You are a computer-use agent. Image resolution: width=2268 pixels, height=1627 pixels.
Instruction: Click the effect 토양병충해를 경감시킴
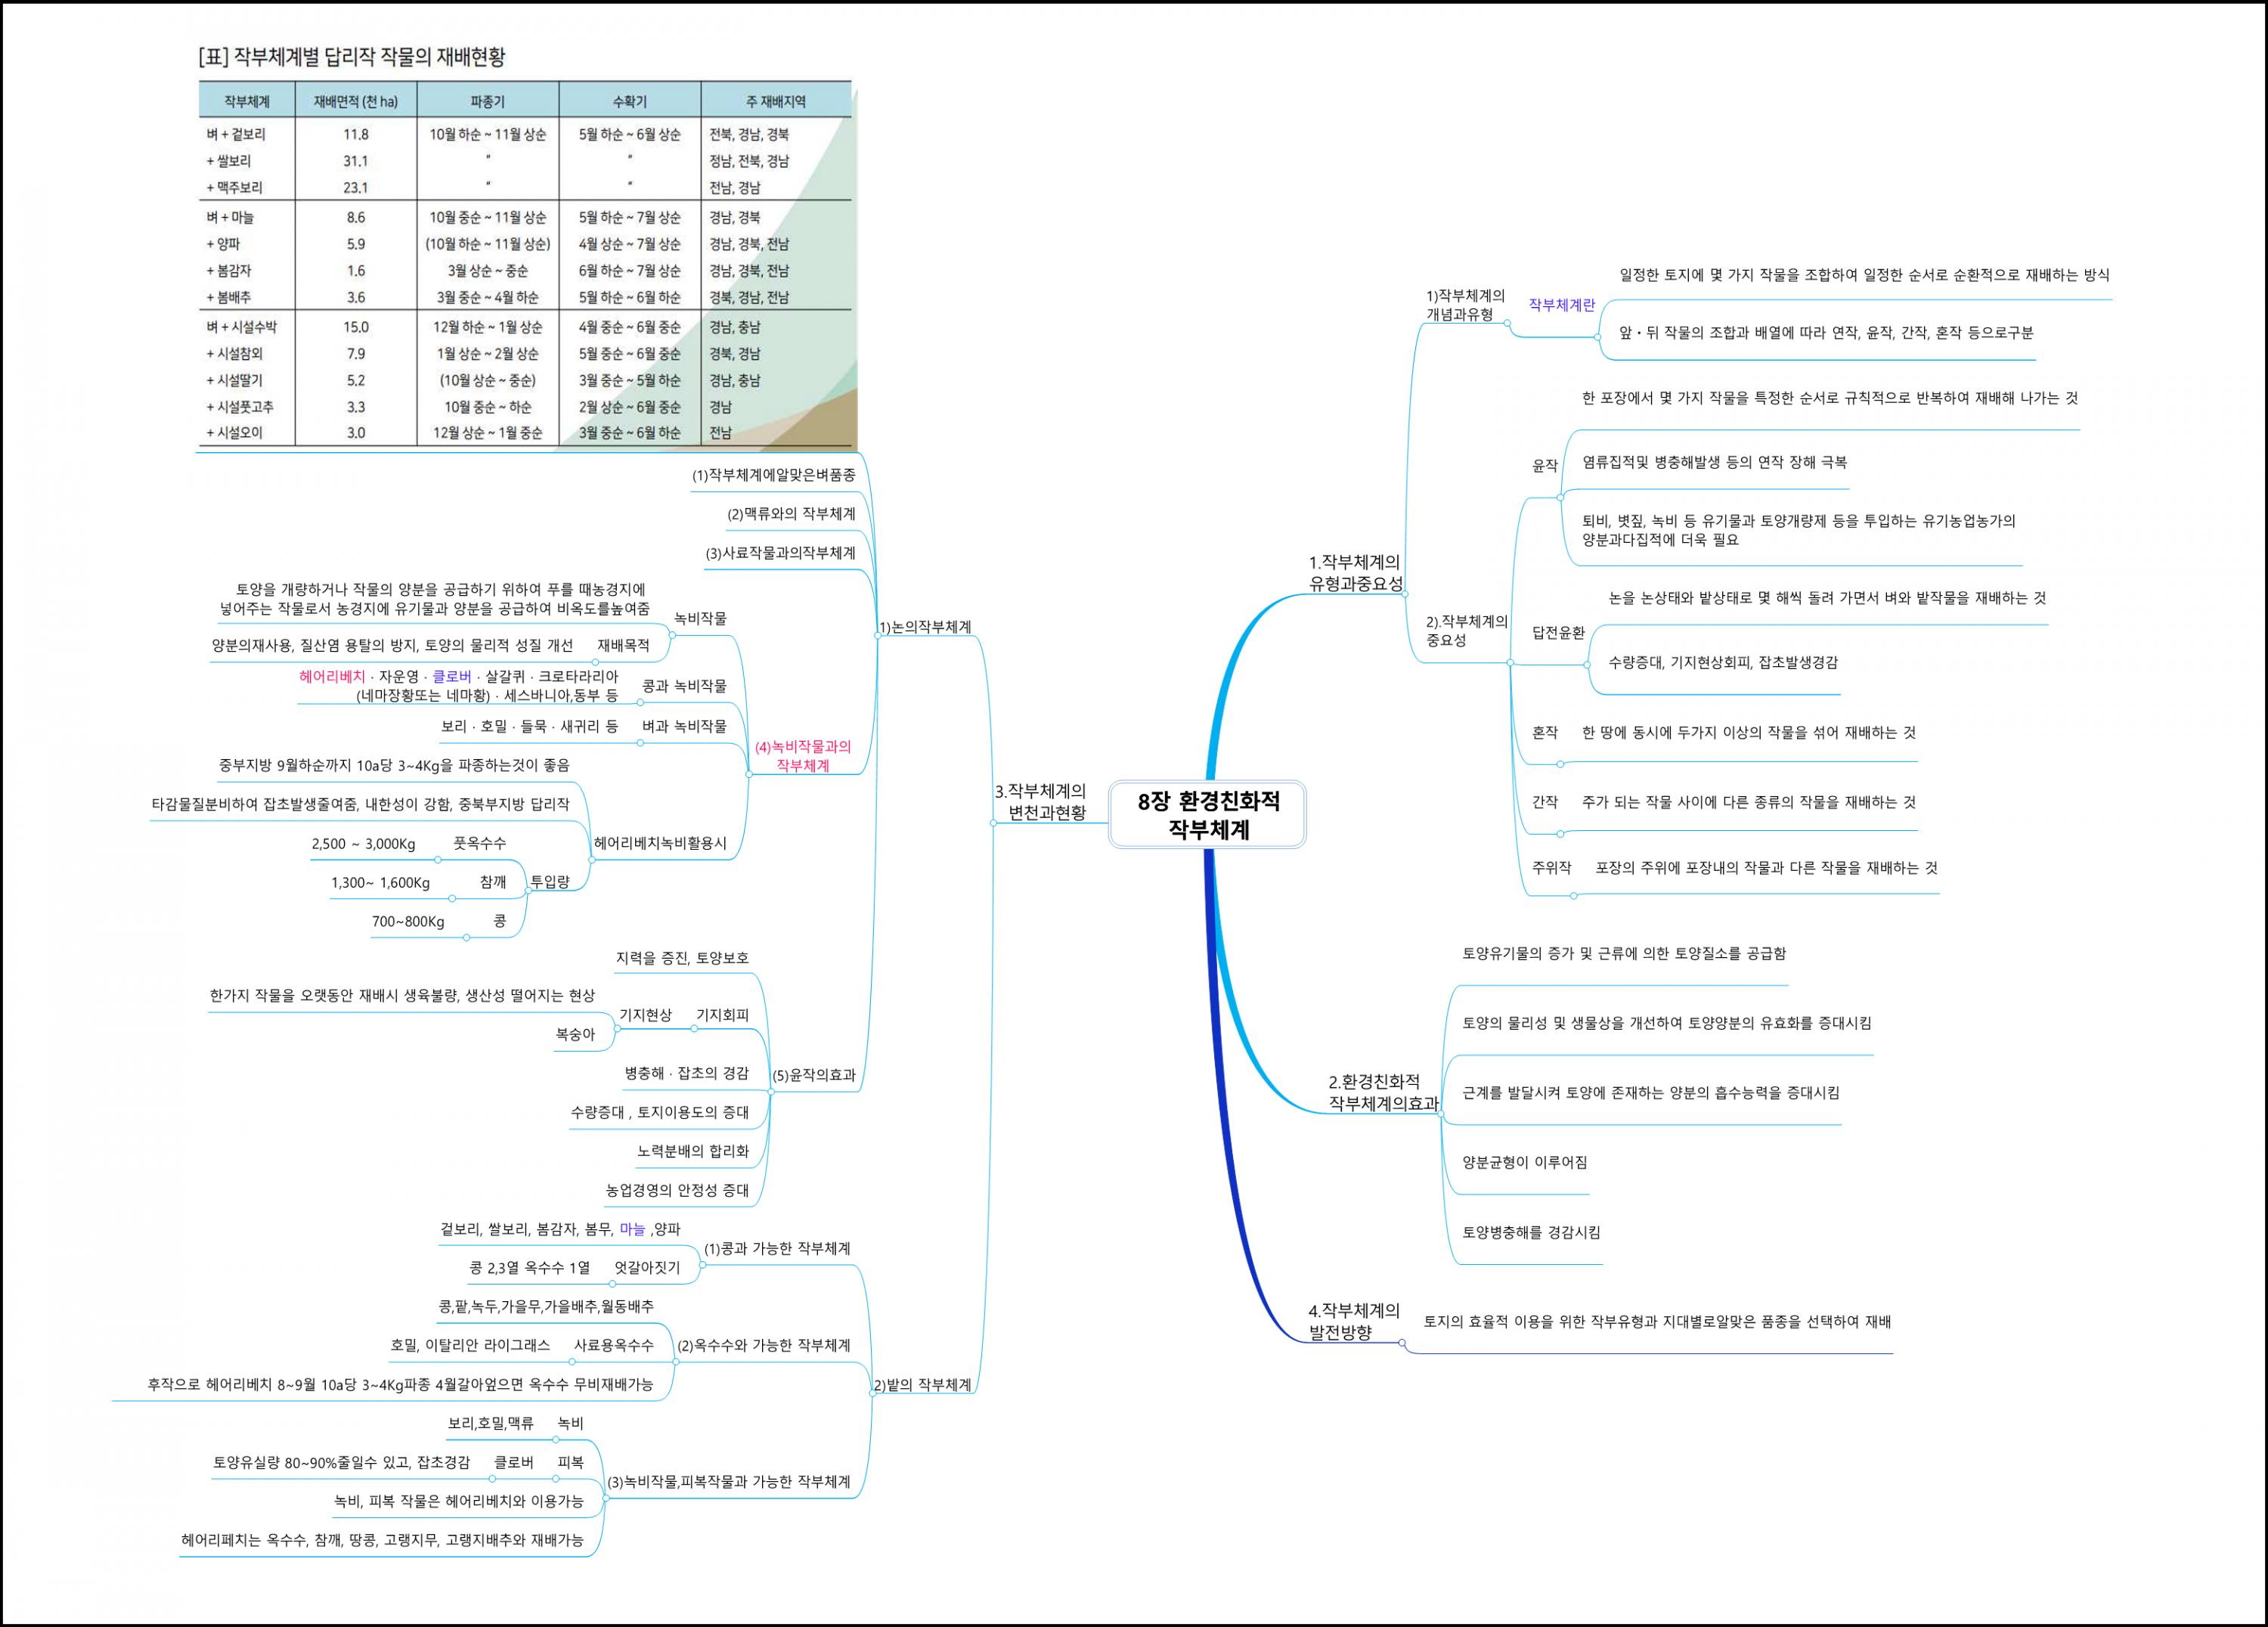coord(1531,1232)
